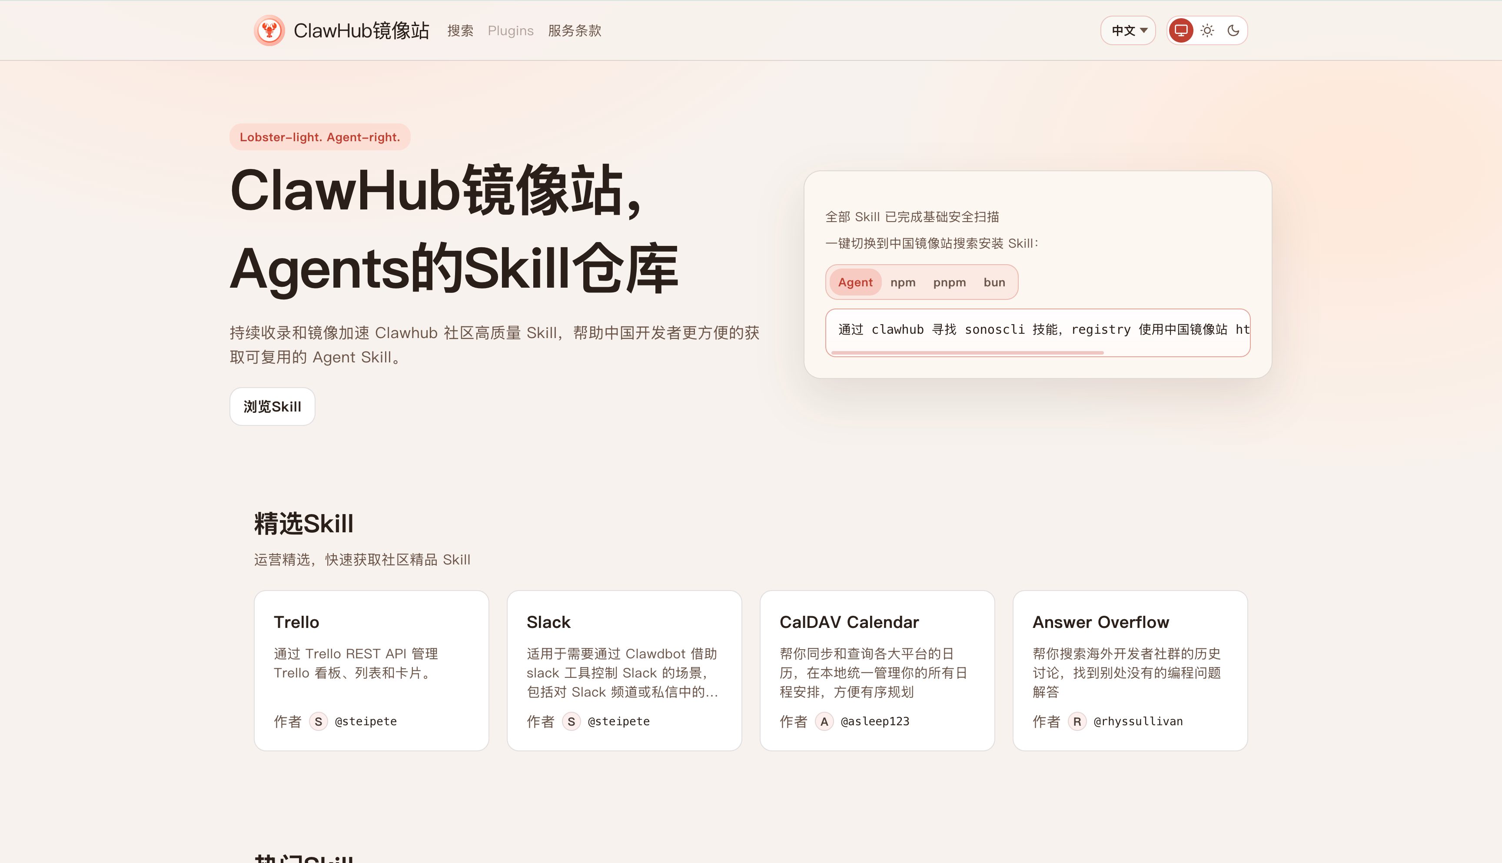Open the 搜索 nav item
1502x863 pixels.
460,30
